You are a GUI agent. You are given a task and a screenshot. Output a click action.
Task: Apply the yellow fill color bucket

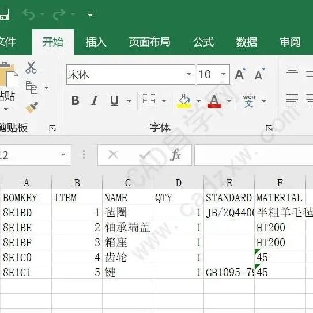[184, 101]
